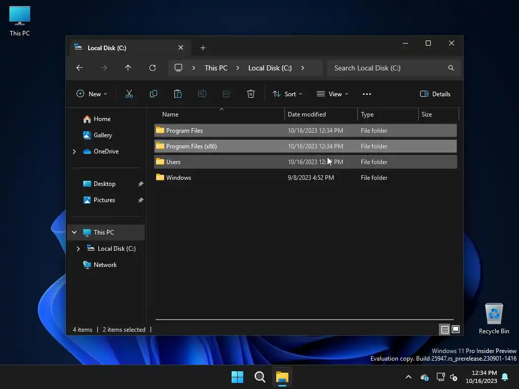Viewport: 519px width, 389px height.
Task: Select the Windows folder row
Action: point(306,178)
